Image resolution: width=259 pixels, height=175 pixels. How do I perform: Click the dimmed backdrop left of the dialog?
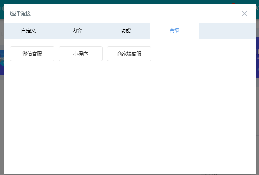2,112
